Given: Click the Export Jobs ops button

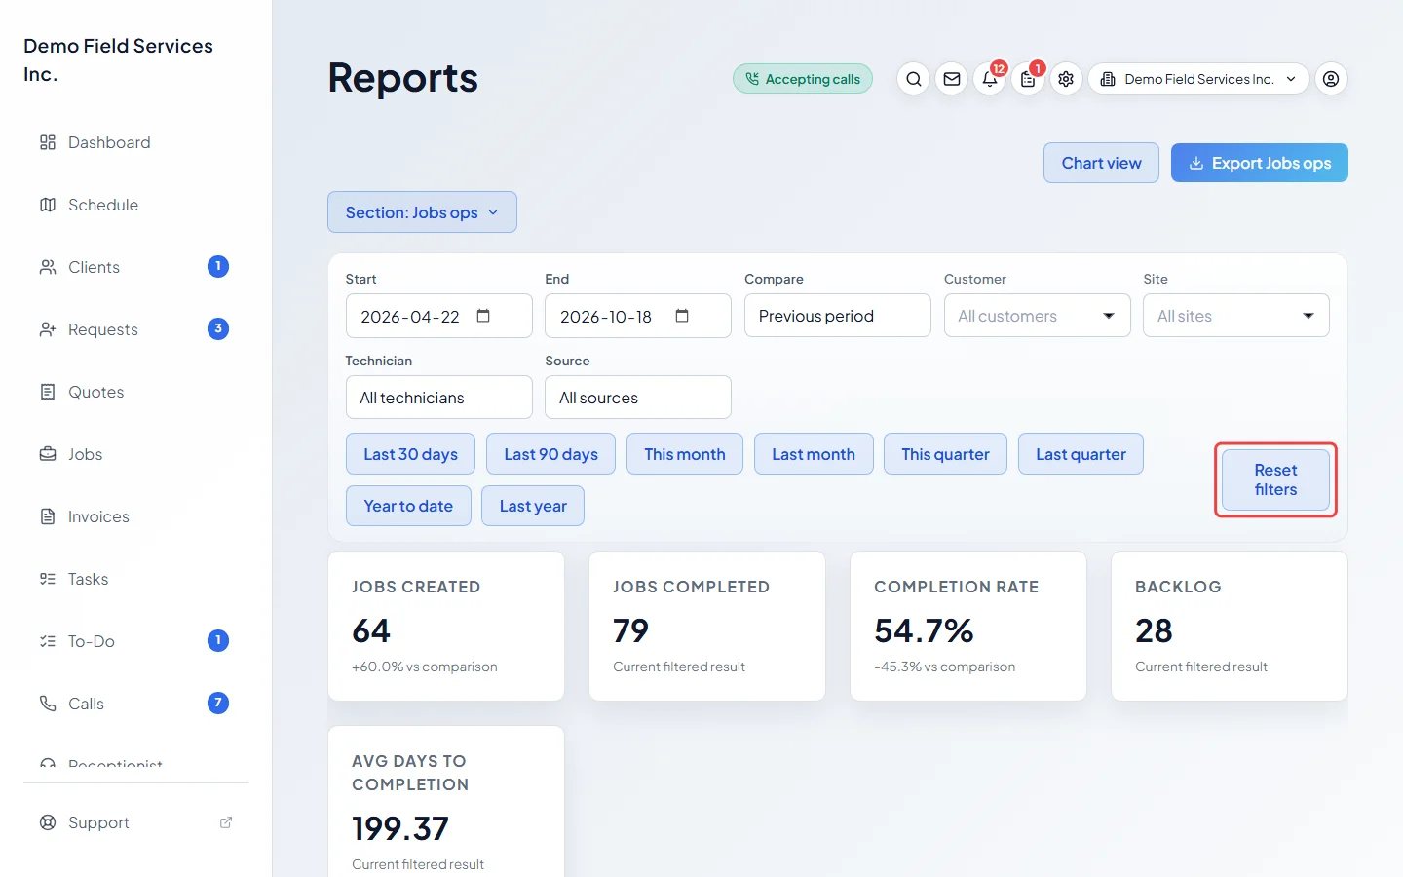Looking at the screenshot, I should pos(1259,163).
